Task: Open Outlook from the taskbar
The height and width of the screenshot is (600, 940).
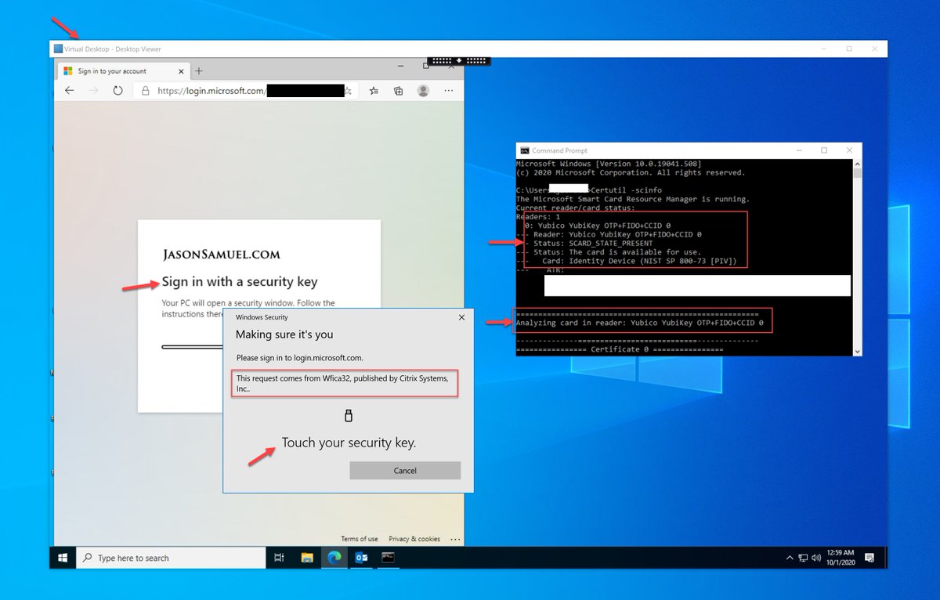Action: tap(360, 557)
